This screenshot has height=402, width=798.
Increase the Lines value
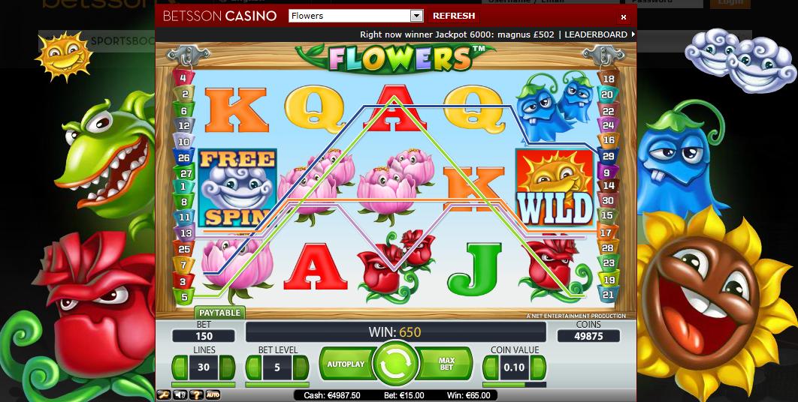pyautogui.click(x=227, y=367)
